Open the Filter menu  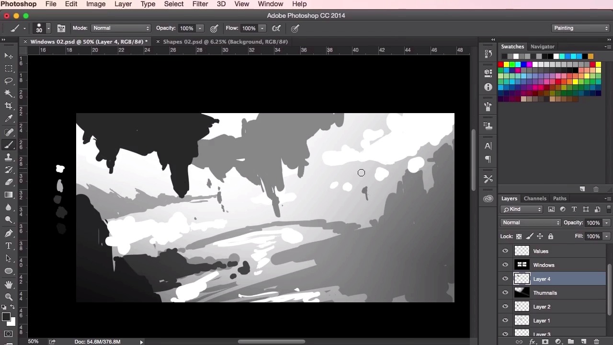click(x=200, y=4)
